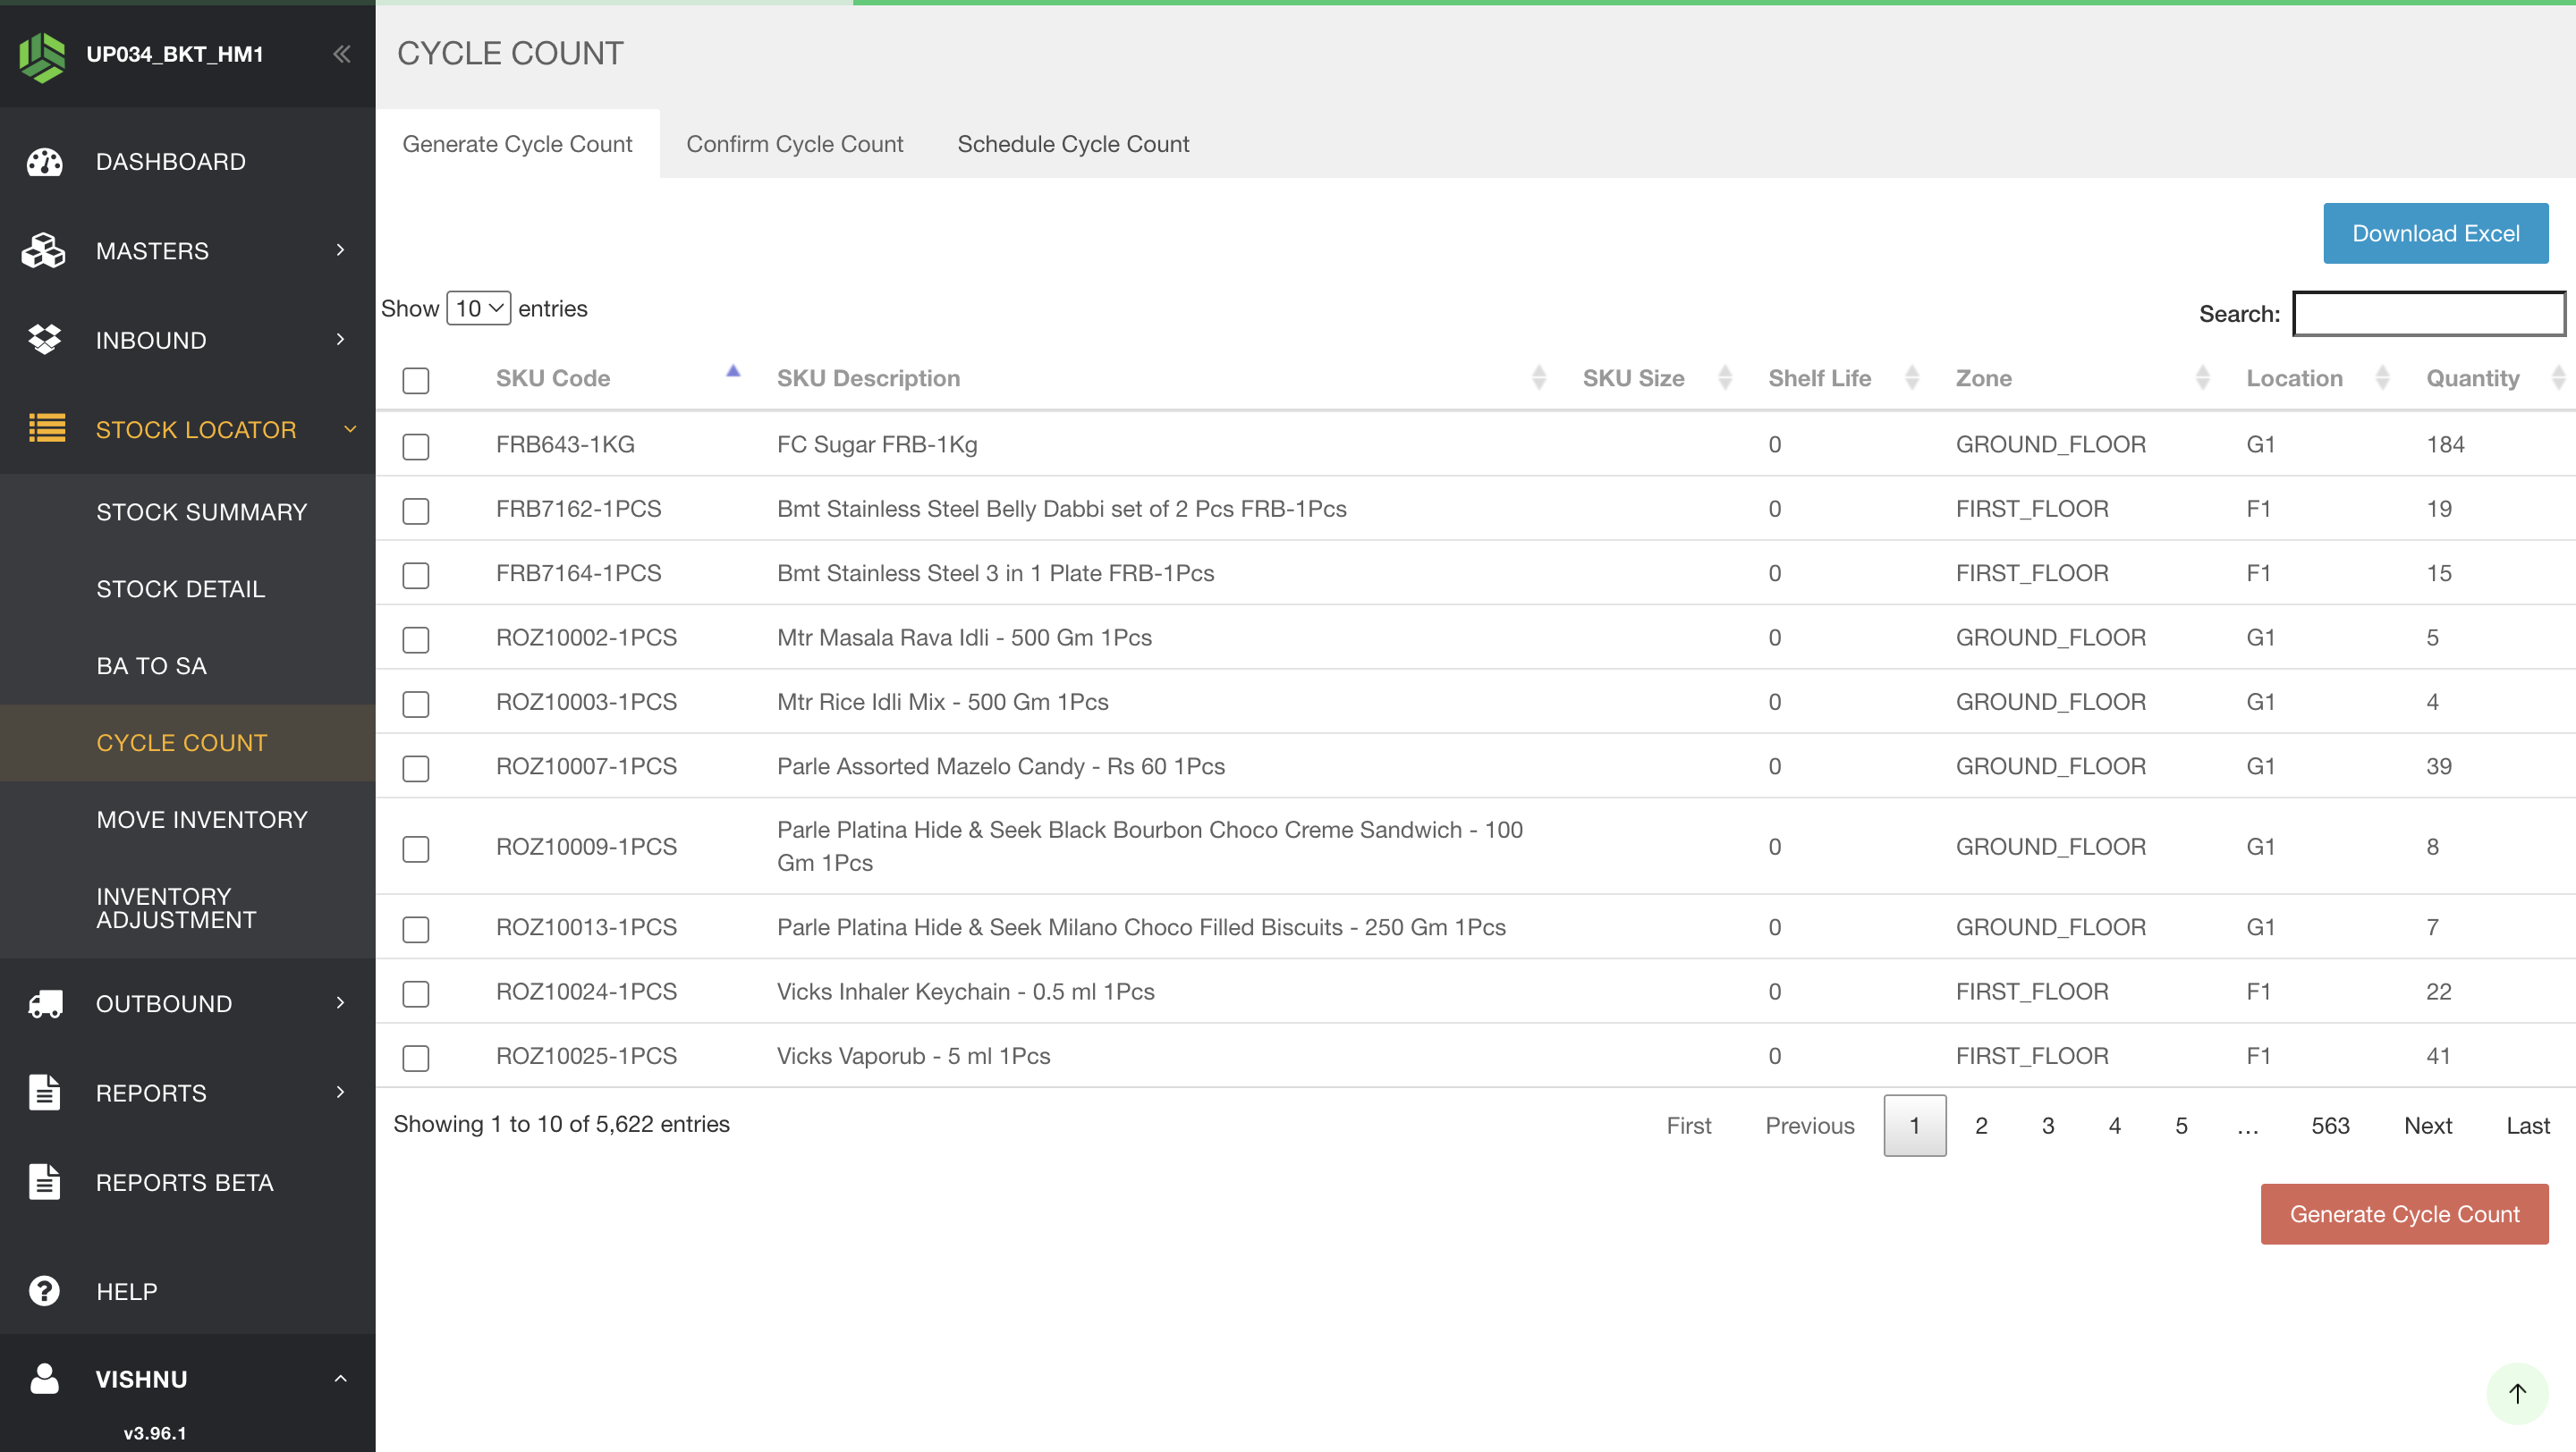Click the Download Excel button
The height and width of the screenshot is (1452, 2576).
2435,234
